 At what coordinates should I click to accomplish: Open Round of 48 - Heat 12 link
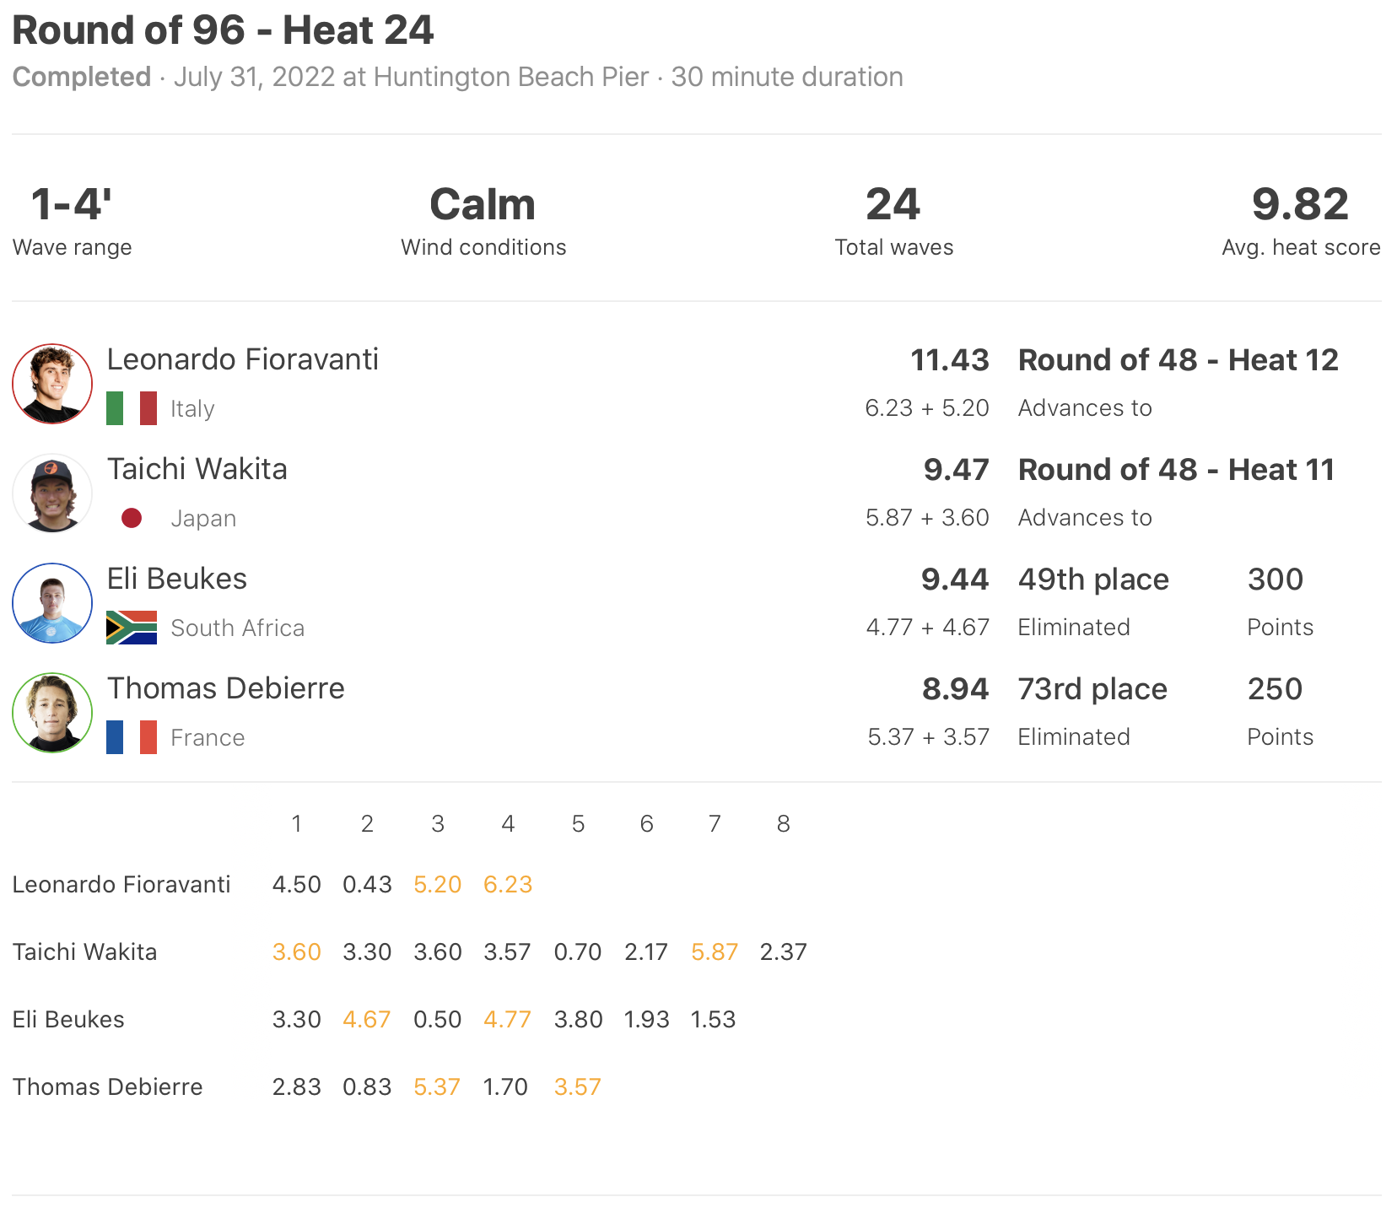tap(1178, 360)
